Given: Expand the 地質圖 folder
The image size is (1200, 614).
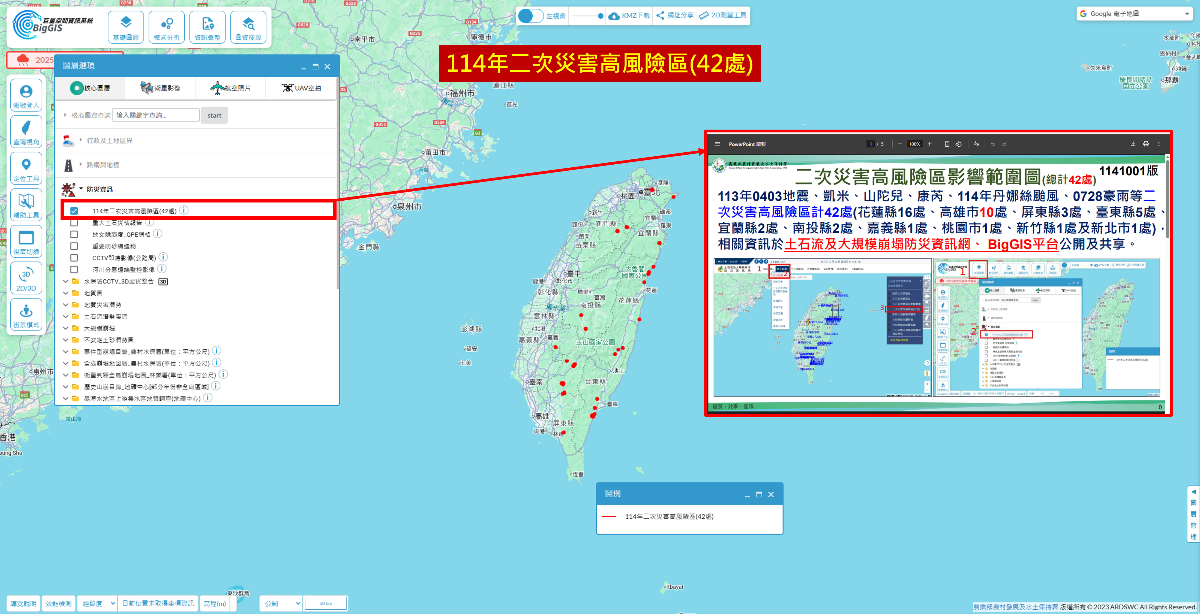Looking at the screenshot, I should point(66,293).
